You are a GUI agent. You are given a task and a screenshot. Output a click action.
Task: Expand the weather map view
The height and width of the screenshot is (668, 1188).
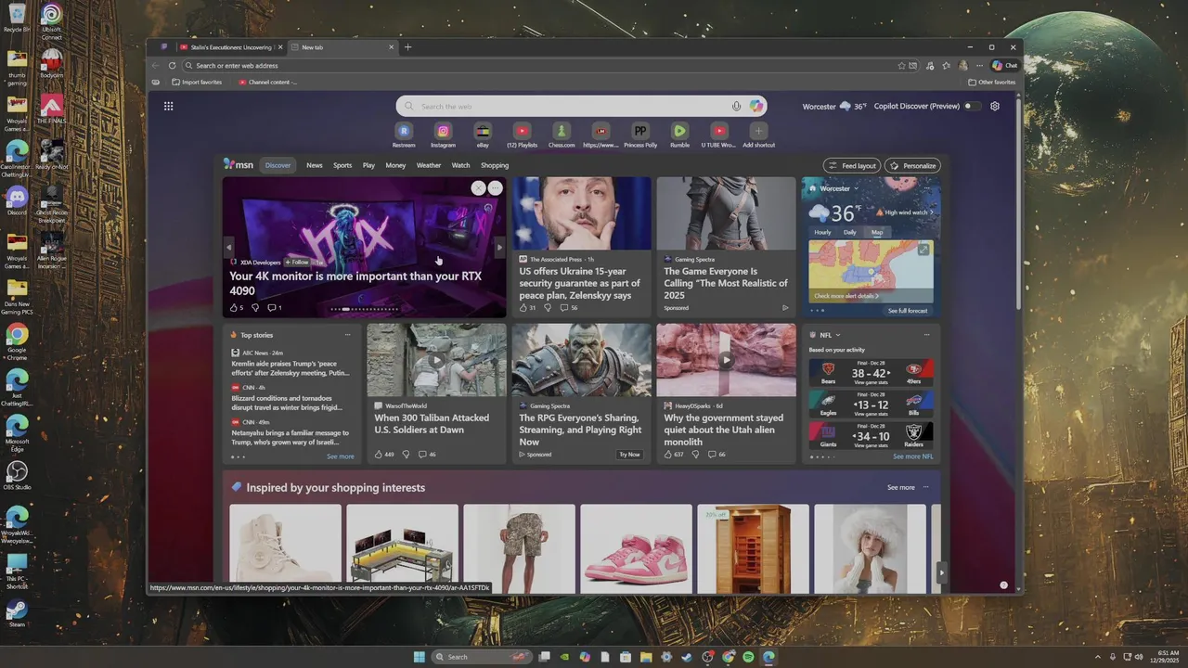(923, 250)
